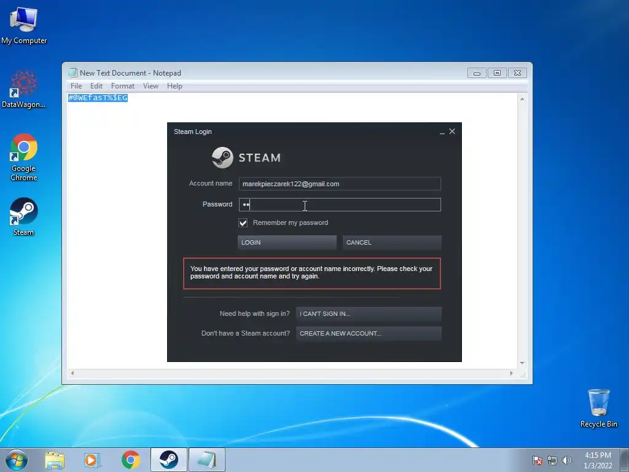
Task: Click the Don't have a Steam account? text
Action: (246, 334)
